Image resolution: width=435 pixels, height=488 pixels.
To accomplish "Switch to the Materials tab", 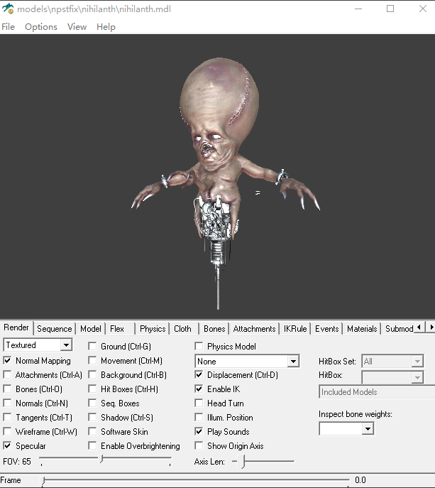I will (x=362, y=329).
